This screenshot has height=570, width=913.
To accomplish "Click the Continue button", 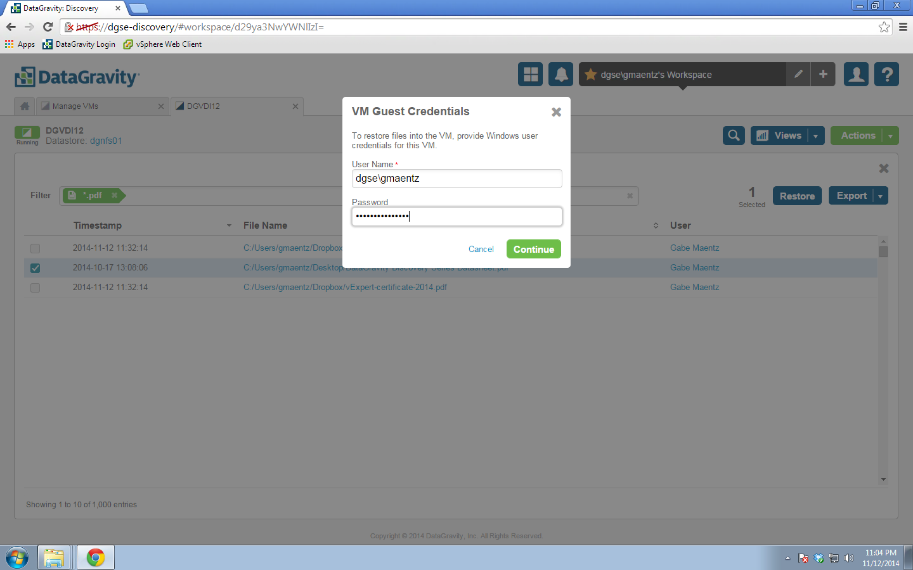I will 533,249.
